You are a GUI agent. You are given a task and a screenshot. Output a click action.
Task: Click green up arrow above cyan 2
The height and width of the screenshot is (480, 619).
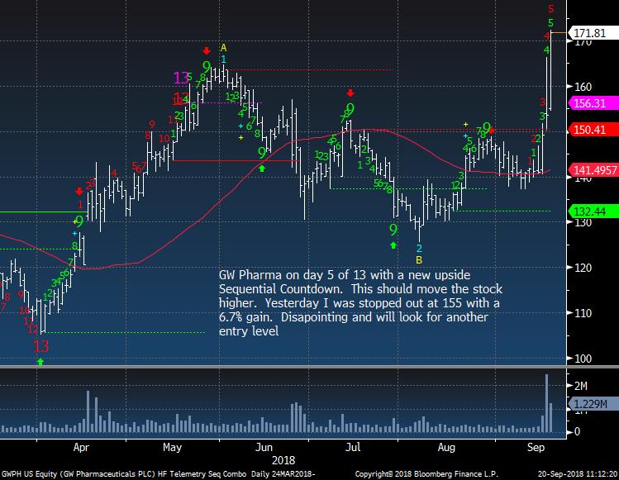pyautogui.click(x=393, y=245)
